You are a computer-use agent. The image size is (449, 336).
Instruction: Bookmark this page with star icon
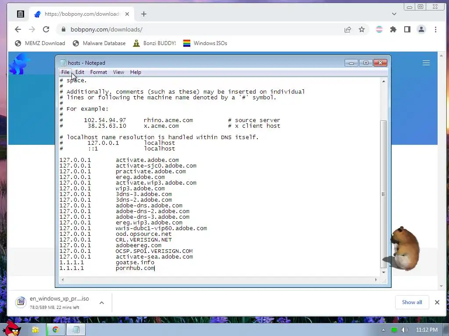(x=362, y=29)
